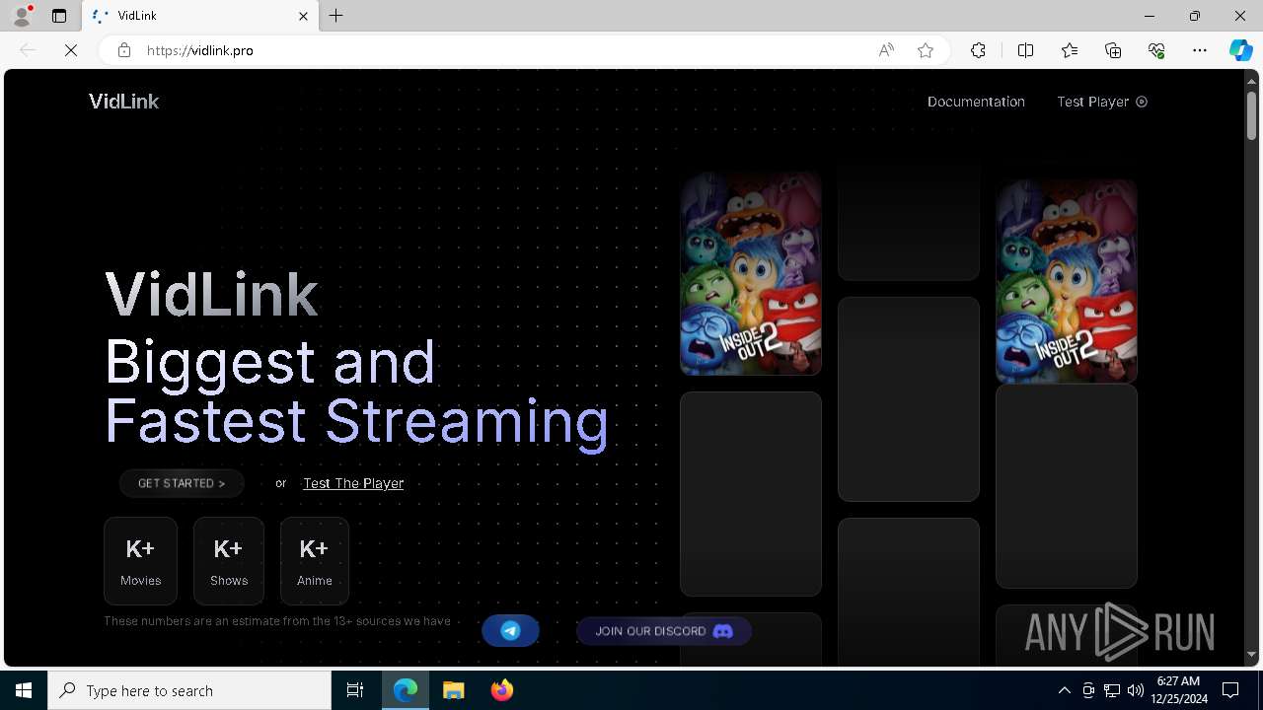This screenshot has width=1263, height=710.
Task: Open a new browser tab
Action: pyautogui.click(x=336, y=16)
